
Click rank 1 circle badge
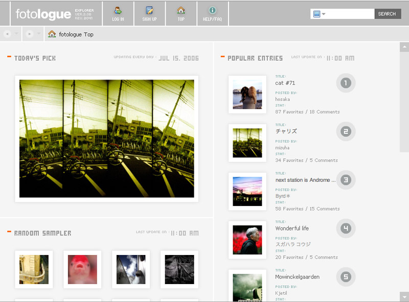(346, 83)
